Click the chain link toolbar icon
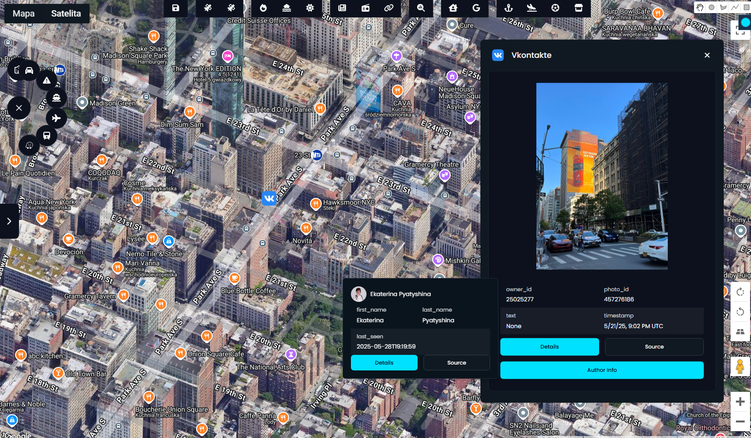The width and height of the screenshot is (751, 438). (x=388, y=8)
